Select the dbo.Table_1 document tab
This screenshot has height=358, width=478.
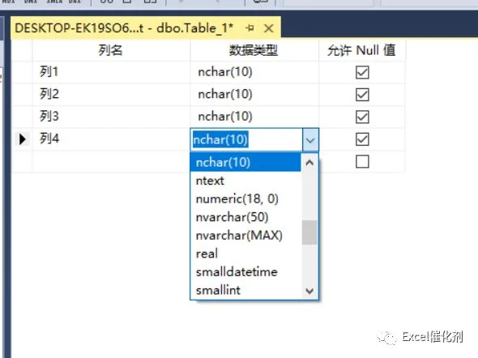[124, 28]
